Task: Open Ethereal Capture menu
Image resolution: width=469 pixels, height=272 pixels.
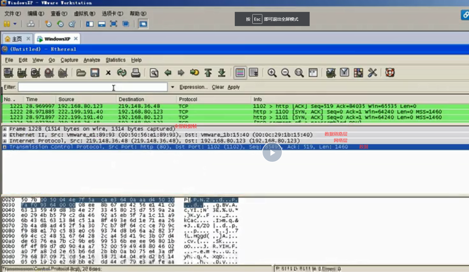Action: 69,60
